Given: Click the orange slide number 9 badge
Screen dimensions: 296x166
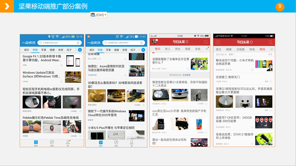Looking at the screenshot, I should pyautogui.click(x=280, y=7).
